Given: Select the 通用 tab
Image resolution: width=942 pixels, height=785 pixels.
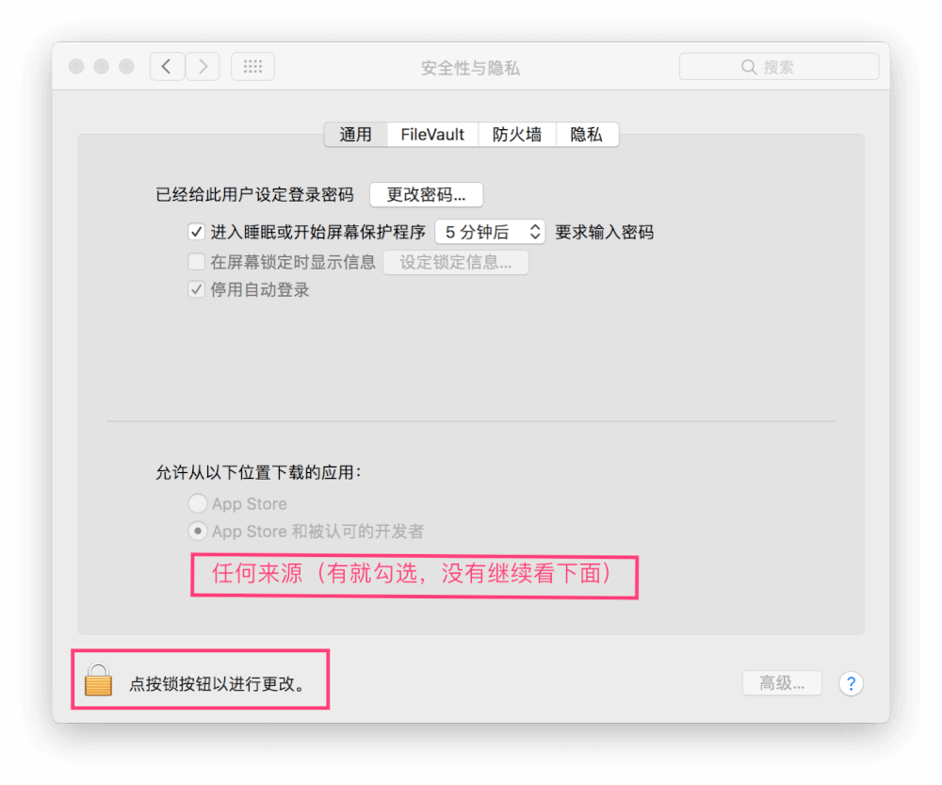Looking at the screenshot, I should (356, 134).
